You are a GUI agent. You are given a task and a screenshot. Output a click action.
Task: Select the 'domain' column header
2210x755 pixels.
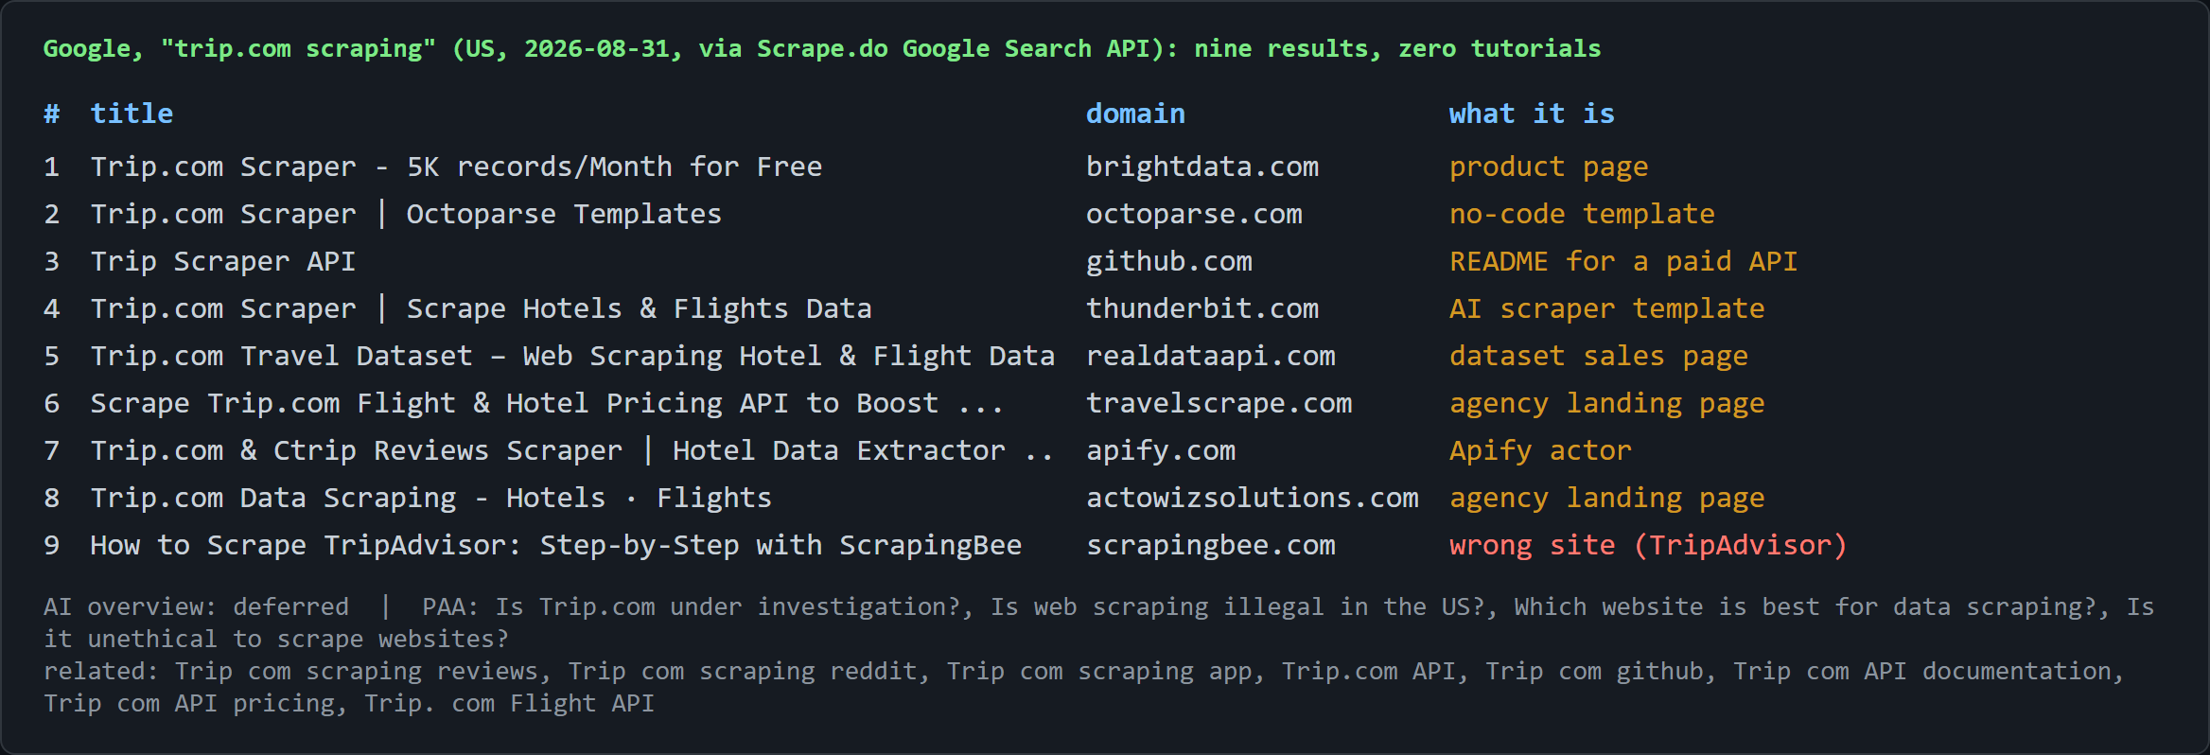1135,114
